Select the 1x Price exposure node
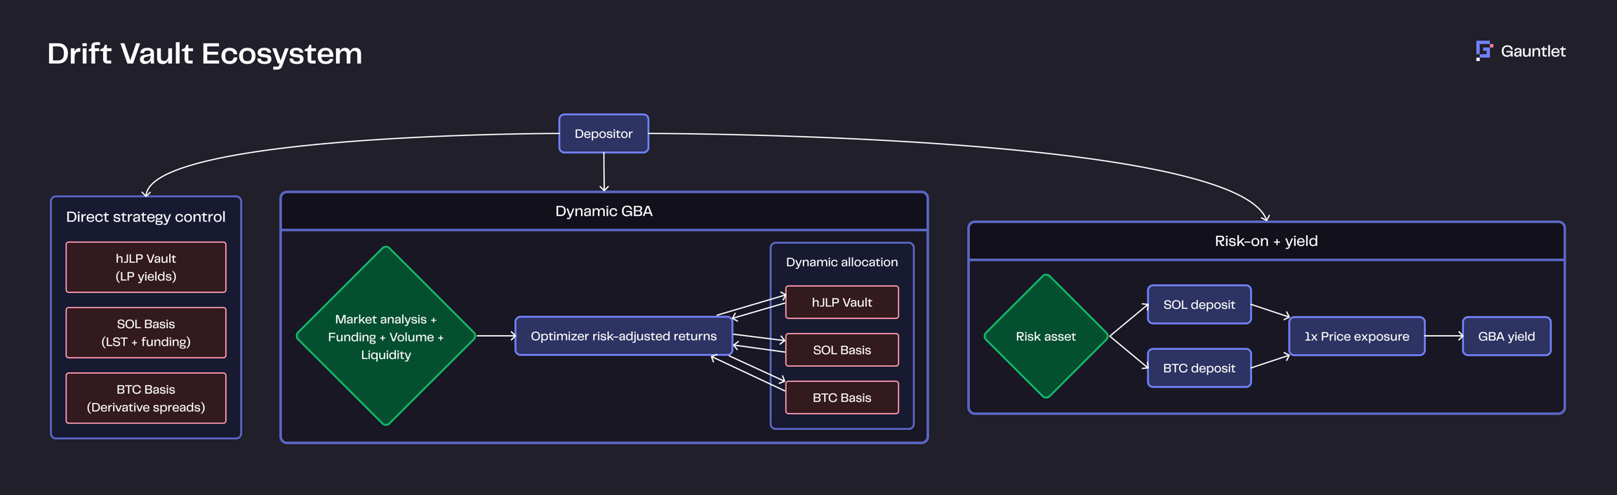This screenshot has width=1617, height=495. (1356, 337)
